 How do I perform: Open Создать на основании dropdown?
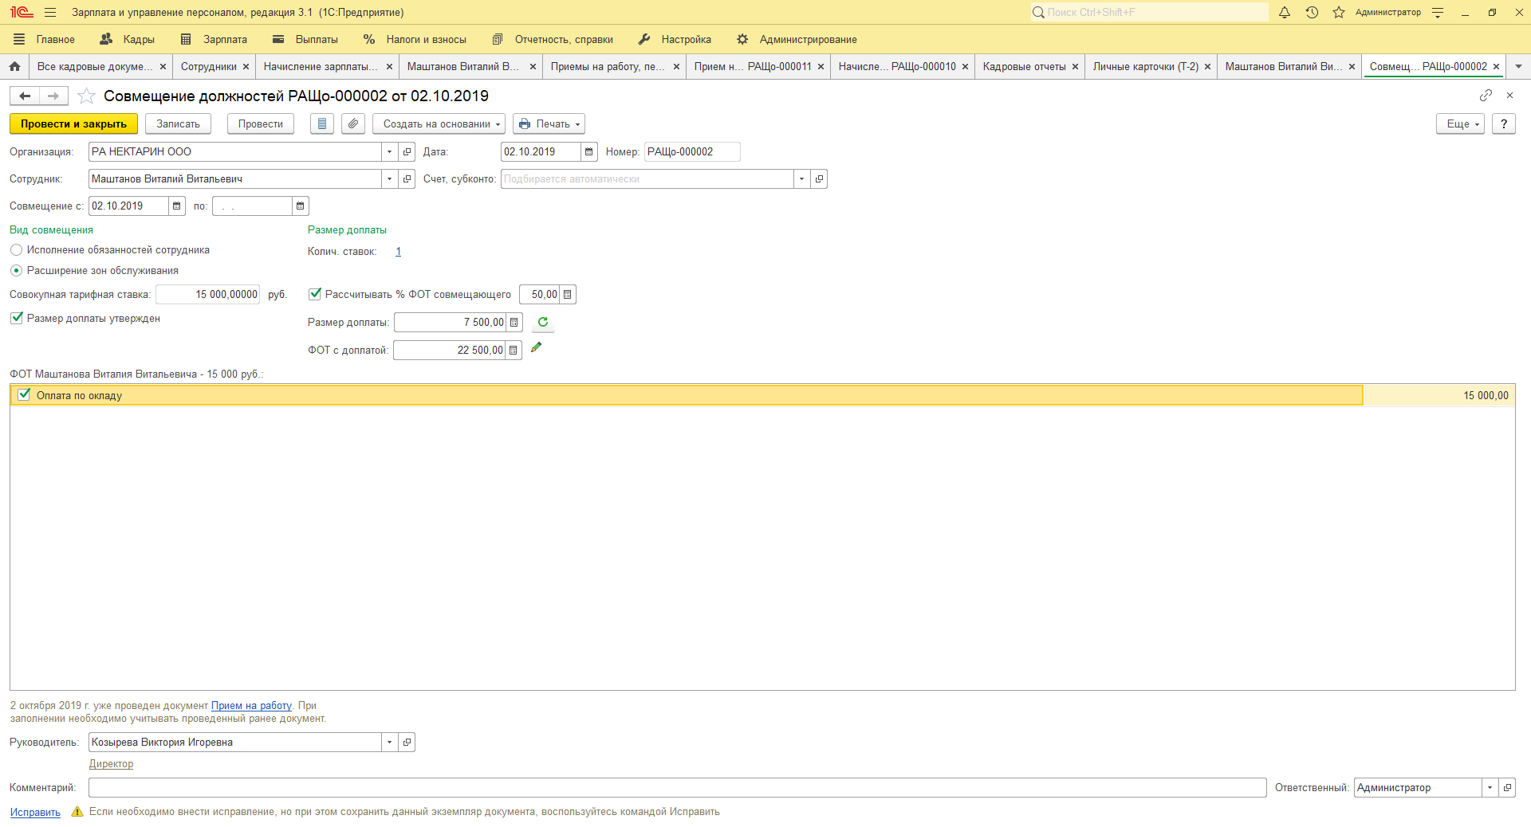click(x=439, y=123)
